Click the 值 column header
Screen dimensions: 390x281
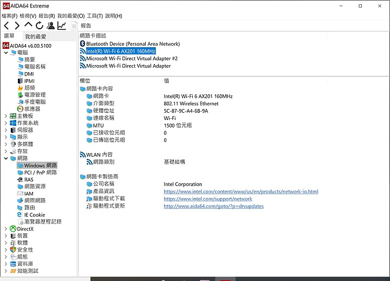pos(167,80)
